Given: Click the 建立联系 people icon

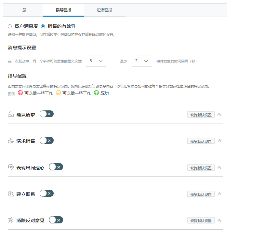Looking at the screenshot, I should (11, 194).
